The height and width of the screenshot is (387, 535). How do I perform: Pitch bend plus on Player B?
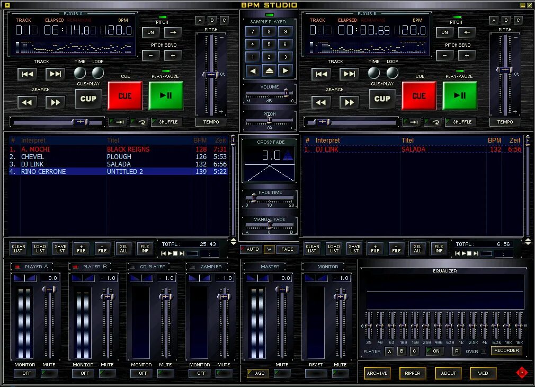[467, 55]
